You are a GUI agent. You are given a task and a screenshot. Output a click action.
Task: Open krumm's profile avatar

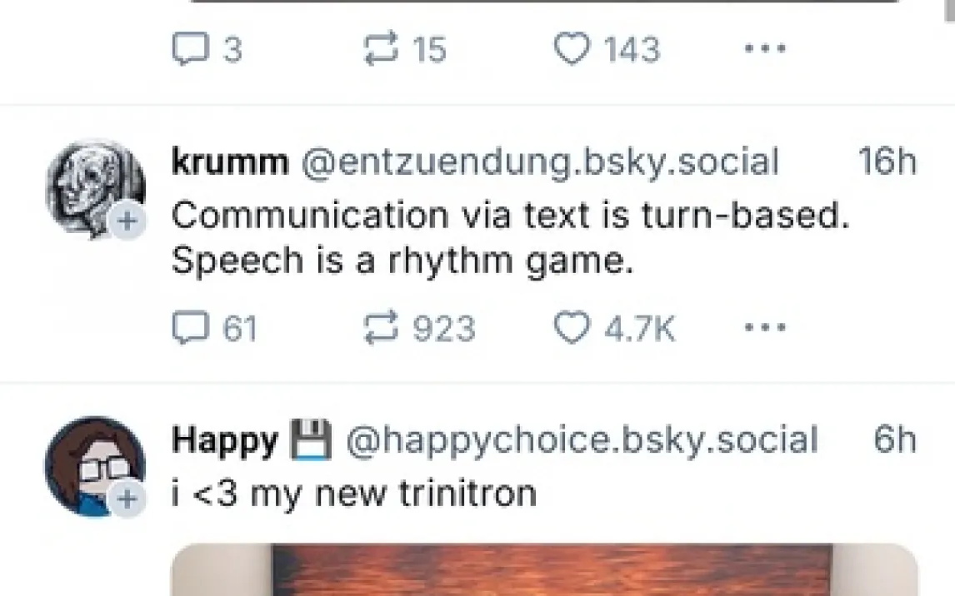tap(95, 188)
